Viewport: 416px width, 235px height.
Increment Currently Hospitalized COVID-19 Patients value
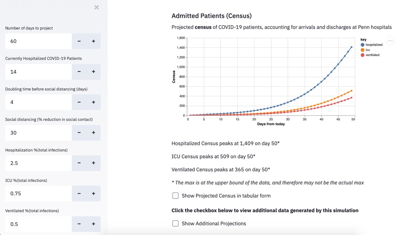point(94,72)
